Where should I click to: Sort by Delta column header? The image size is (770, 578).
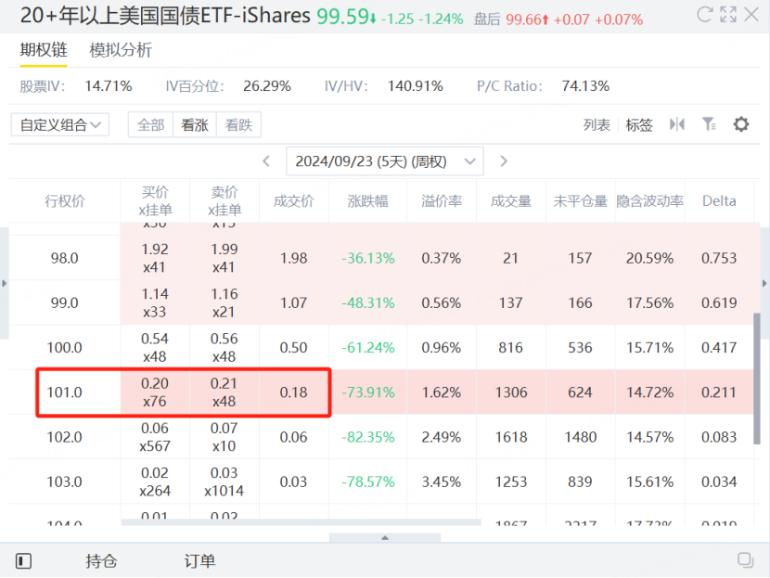tap(719, 200)
